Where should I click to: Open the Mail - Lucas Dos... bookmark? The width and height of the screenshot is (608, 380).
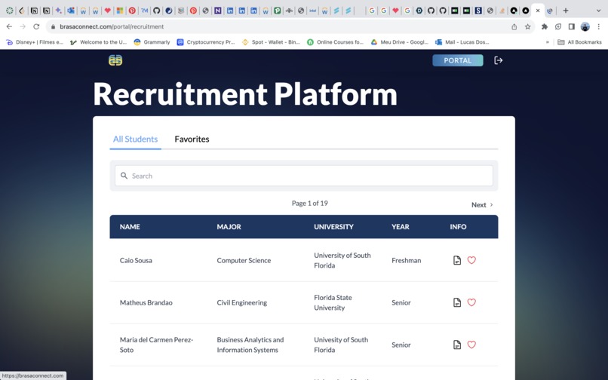coord(462,42)
